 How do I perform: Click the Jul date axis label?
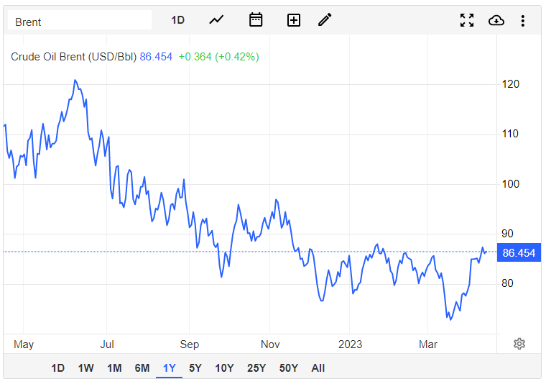point(107,344)
